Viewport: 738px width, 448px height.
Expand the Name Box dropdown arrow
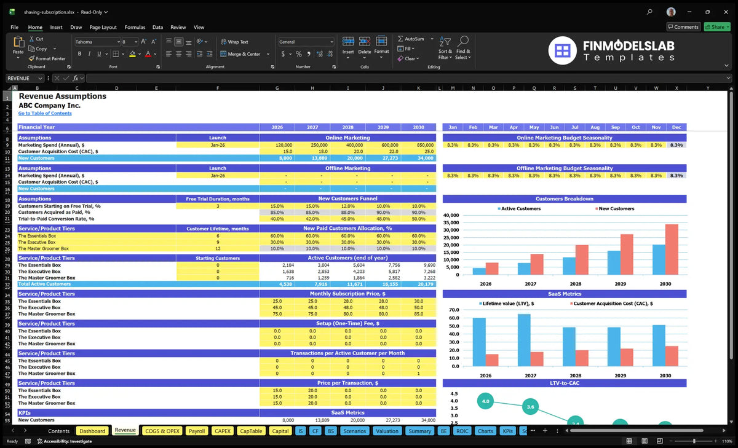coord(41,78)
